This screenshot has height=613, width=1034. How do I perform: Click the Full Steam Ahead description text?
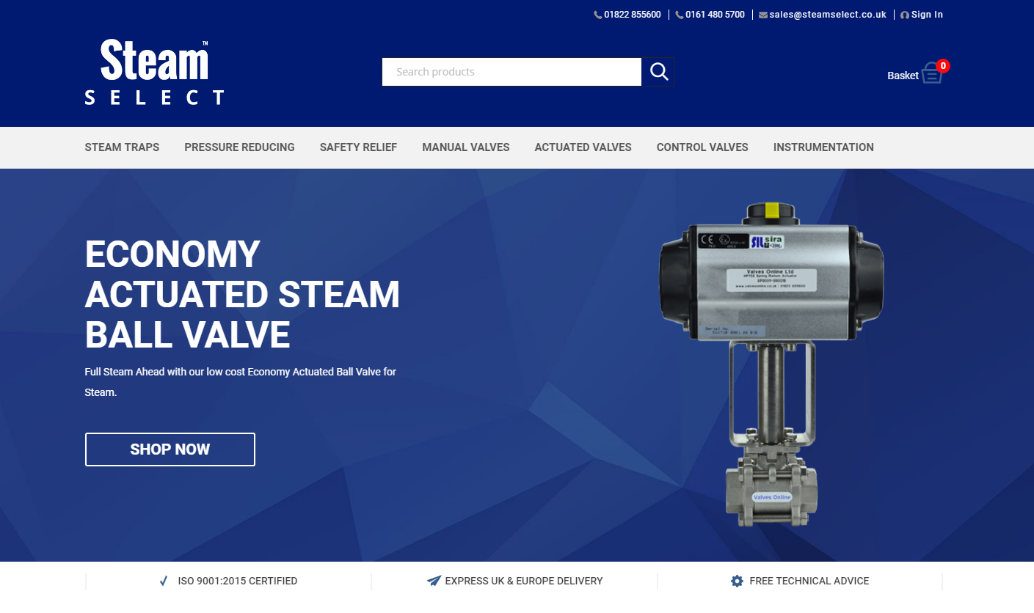[x=241, y=382]
